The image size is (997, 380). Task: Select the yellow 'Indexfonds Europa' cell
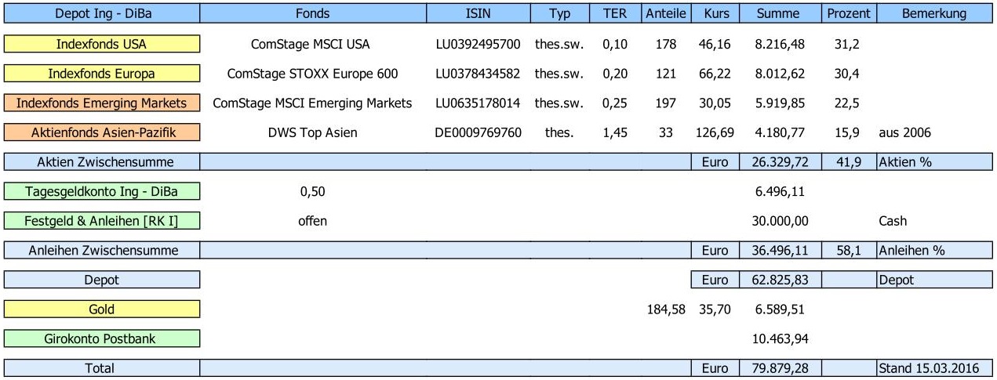click(x=102, y=74)
